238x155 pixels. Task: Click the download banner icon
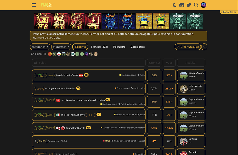[93, 21]
